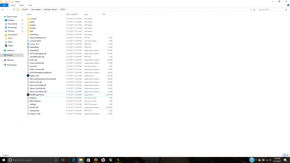
Task: Select Desktop in the navigation pane
Action: (11, 20)
